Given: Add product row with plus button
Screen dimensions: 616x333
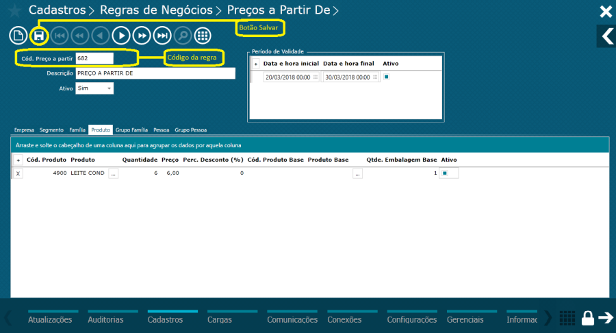Looking at the screenshot, I should tap(18, 160).
